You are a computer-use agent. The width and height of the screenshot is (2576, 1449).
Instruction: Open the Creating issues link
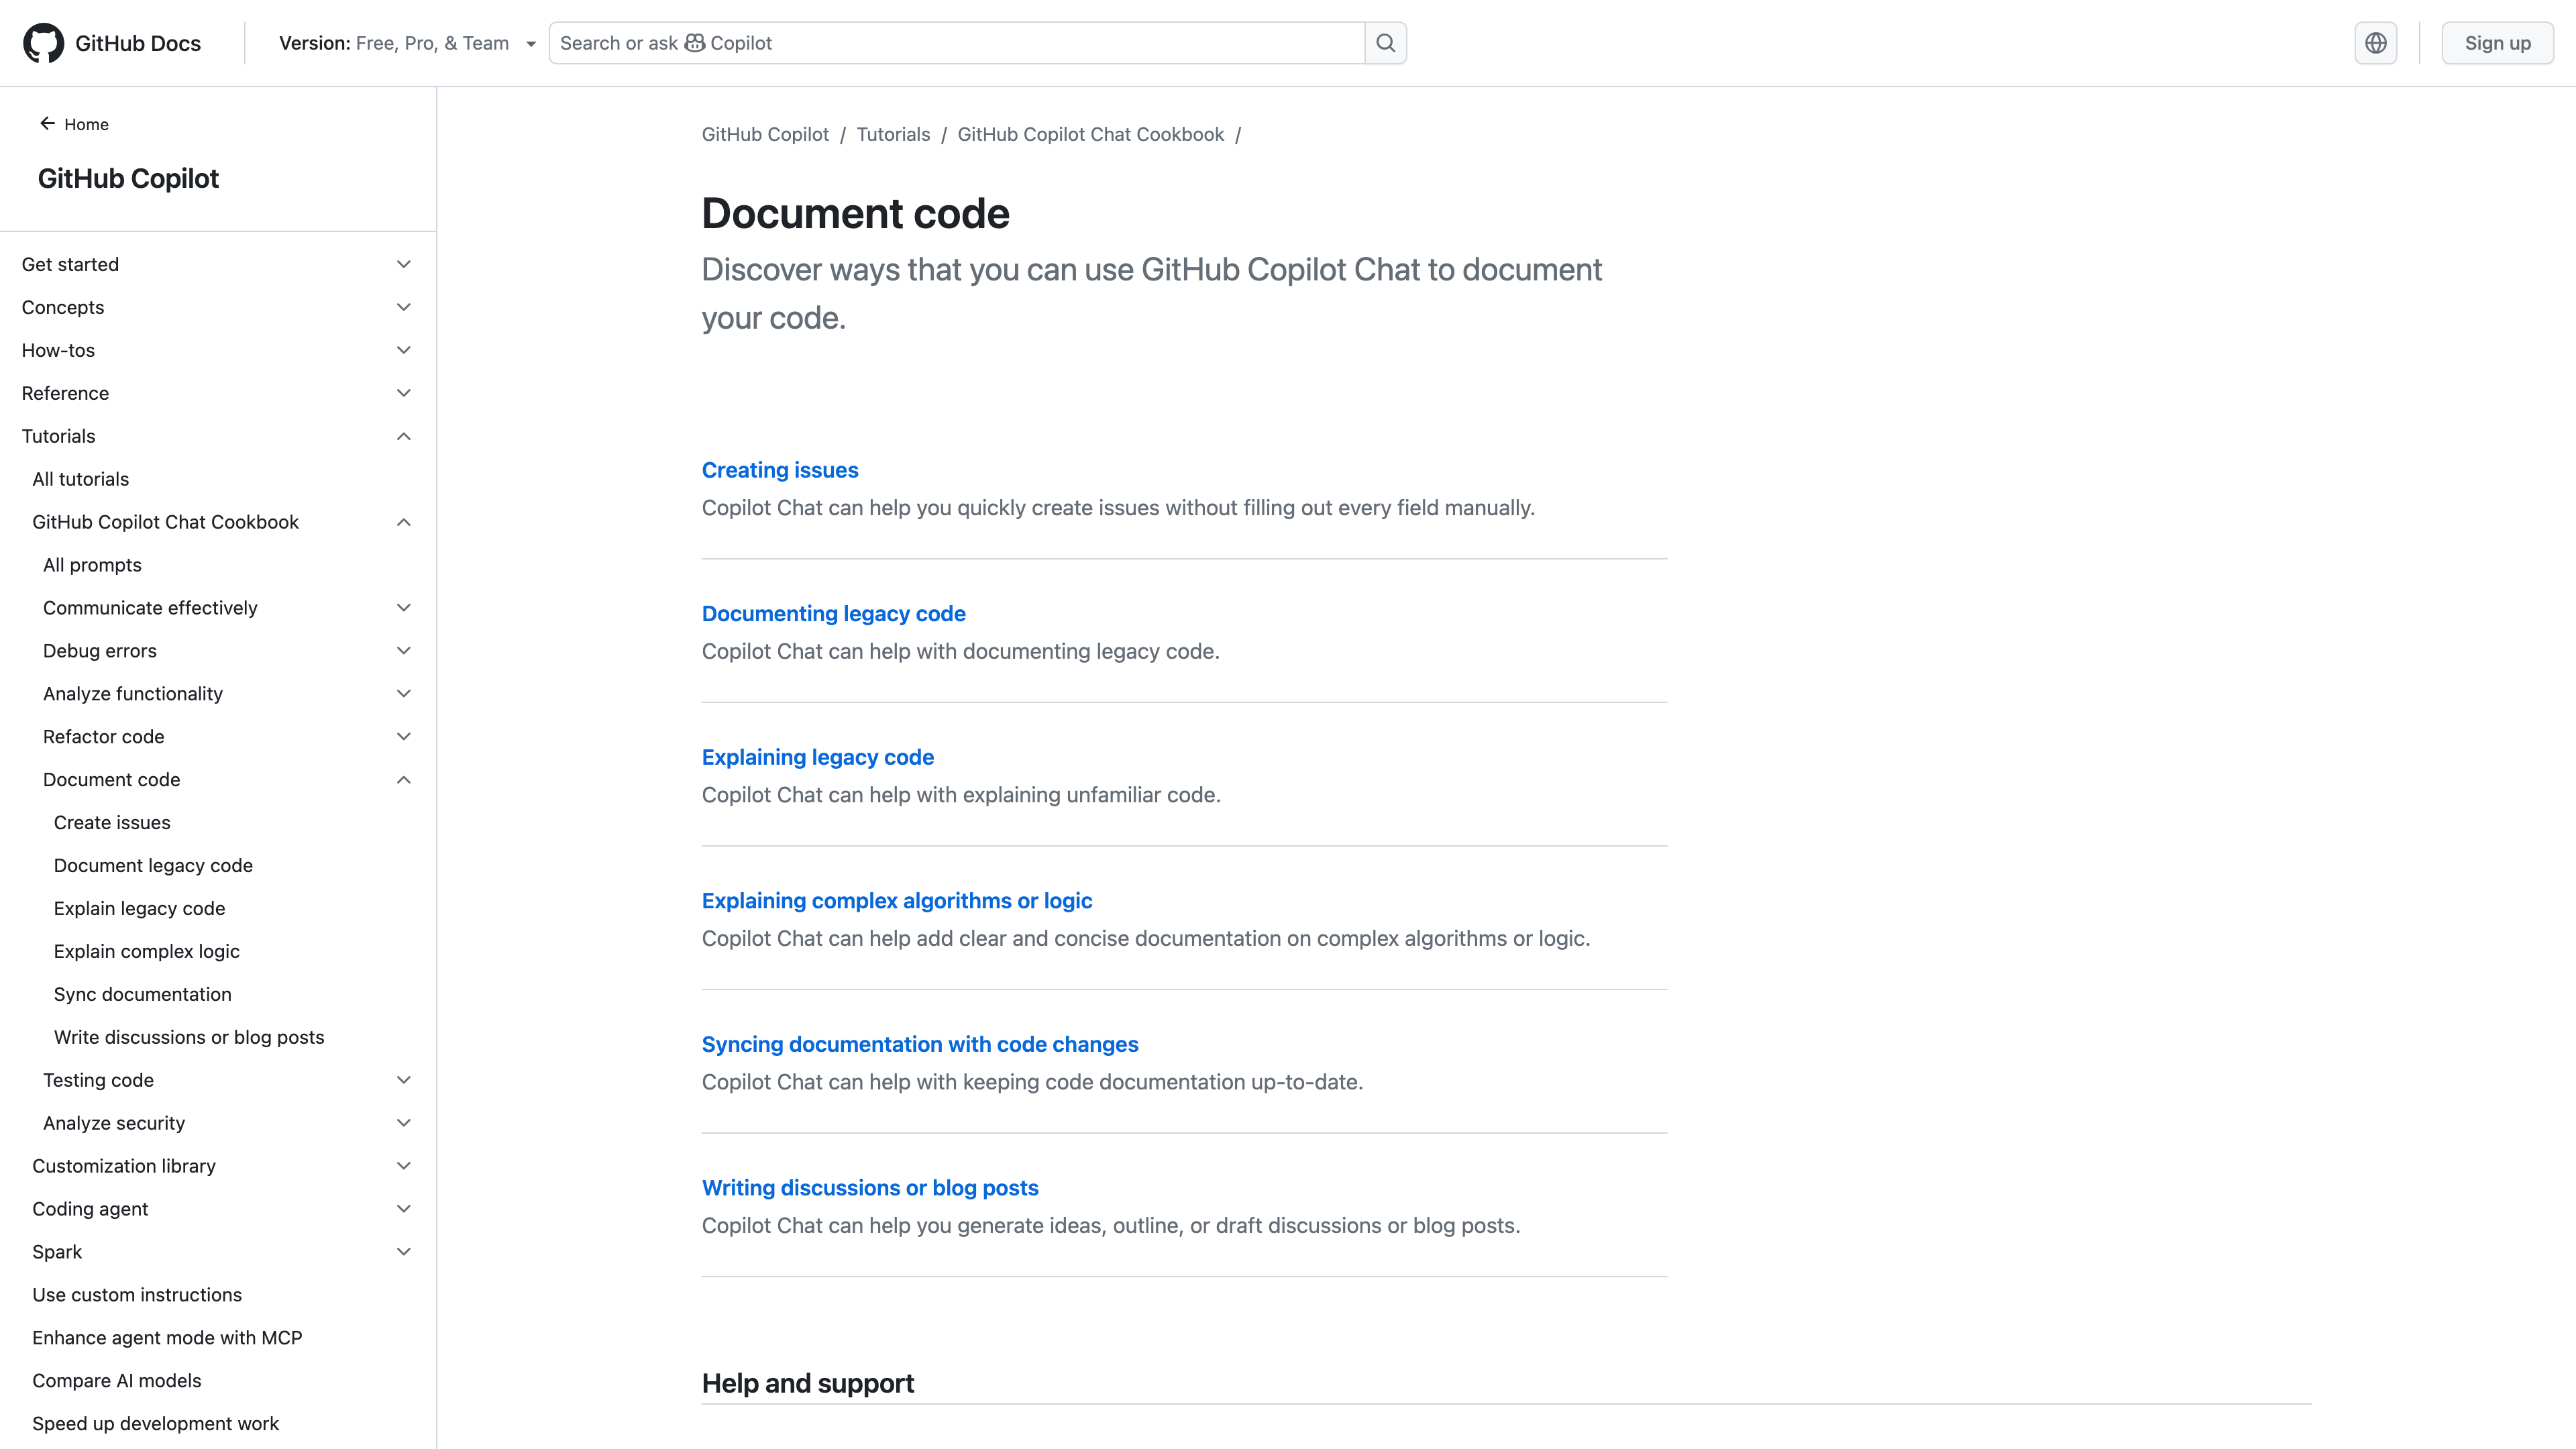[779, 469]
